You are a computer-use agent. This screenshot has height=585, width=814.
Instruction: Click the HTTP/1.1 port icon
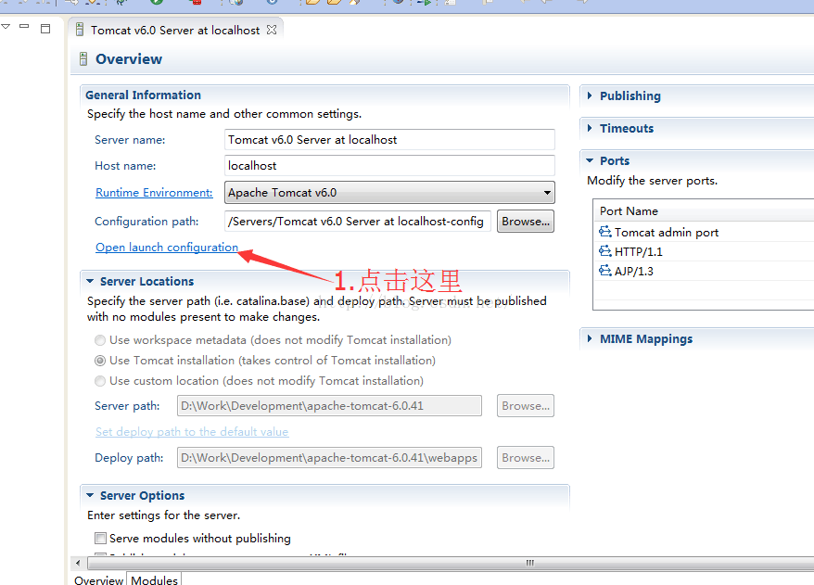604,251
